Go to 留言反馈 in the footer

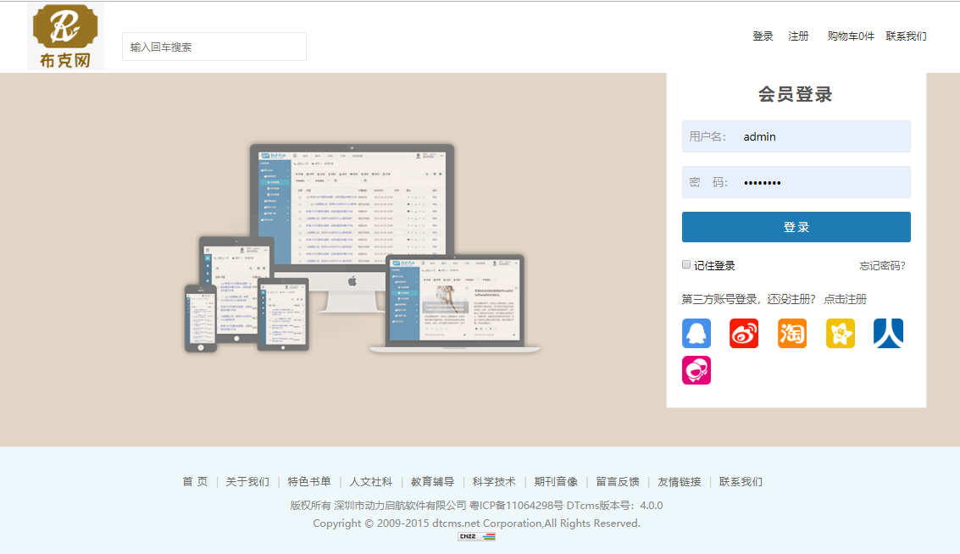pyautogui.click(x=617, y=482)
